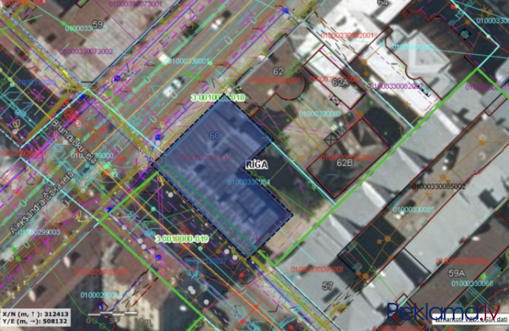The image size is (509, 331).
Task: Click the crossed-square symbol below 62A
Action: tap(335, 99)
